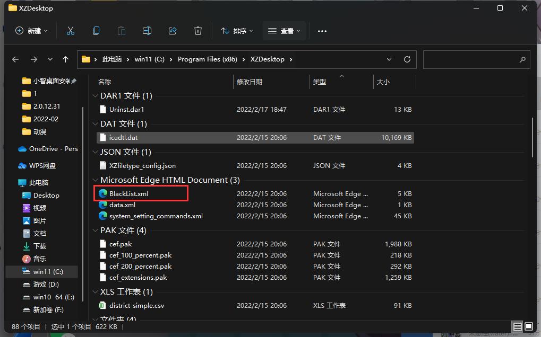Refresh the current folder view
This screenshot has height=337, width=541.
tap(407, 59)
